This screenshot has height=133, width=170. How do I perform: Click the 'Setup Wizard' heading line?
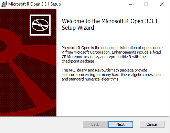pyautogui.click(x=78, y=28)
